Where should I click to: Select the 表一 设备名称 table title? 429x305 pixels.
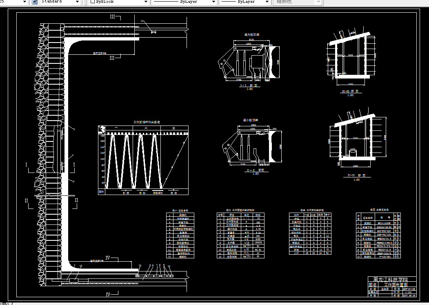click(180, 211)
